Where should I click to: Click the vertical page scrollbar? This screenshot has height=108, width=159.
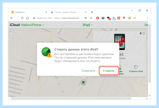150,53
